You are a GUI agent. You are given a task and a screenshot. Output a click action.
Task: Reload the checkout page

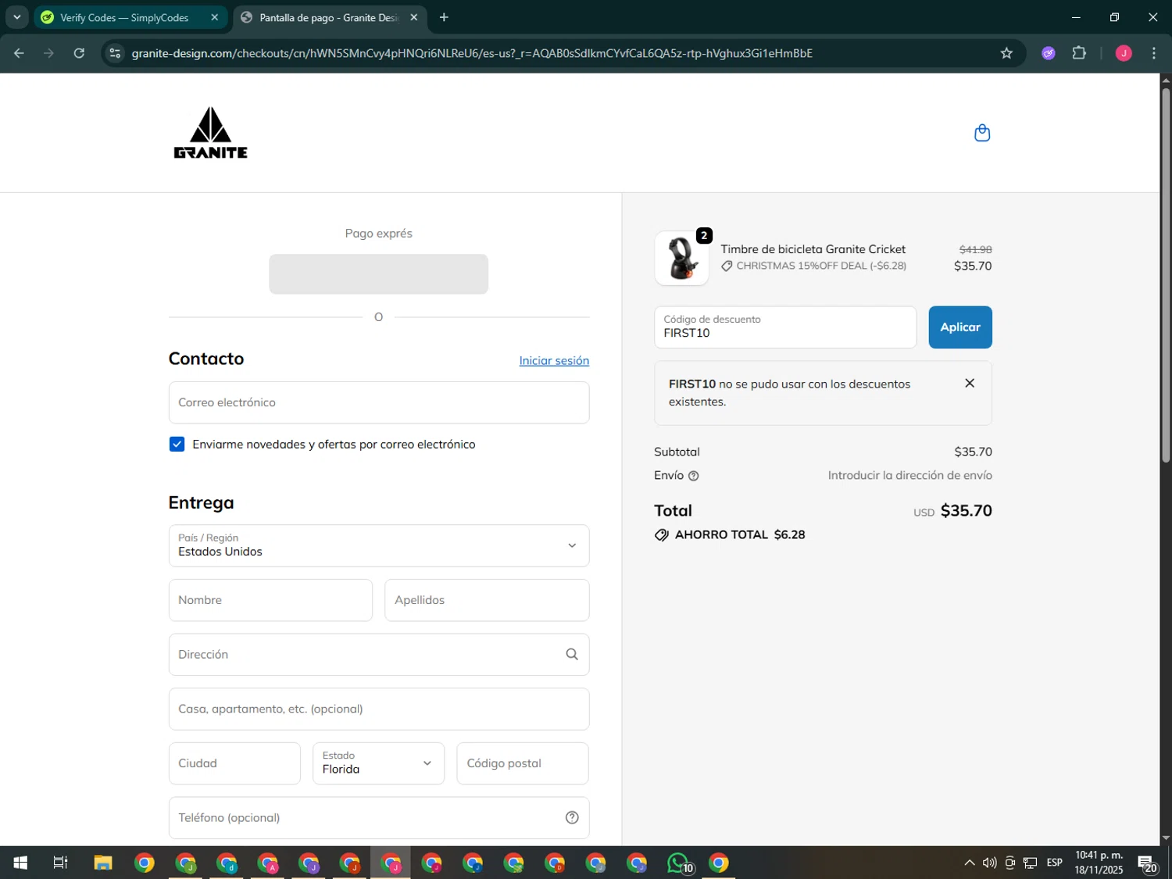[79, 53]
